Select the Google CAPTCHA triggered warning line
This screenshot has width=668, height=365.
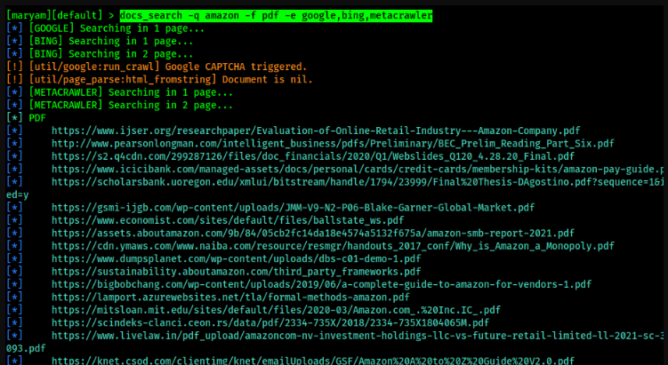coord(167,67)
